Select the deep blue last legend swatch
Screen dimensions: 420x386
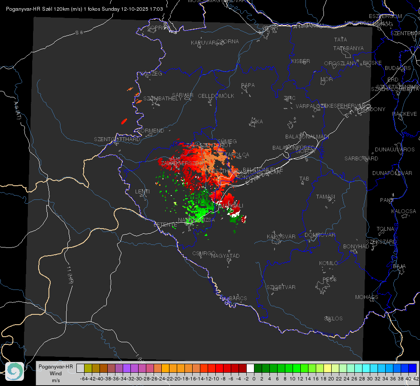(413, 368)
